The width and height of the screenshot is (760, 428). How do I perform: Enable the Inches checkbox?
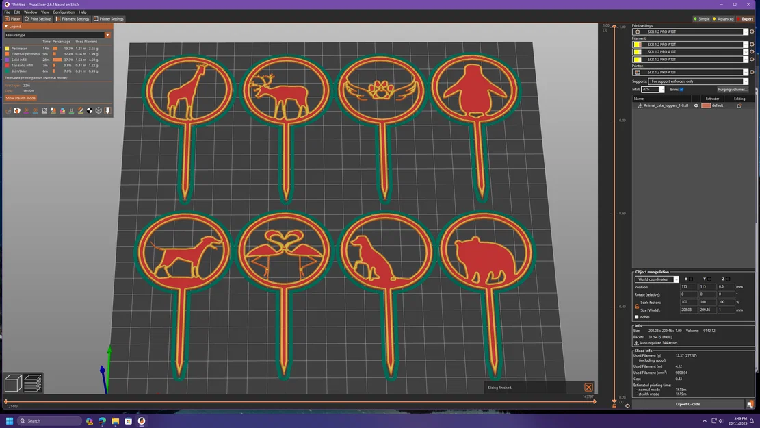(637, 317)
